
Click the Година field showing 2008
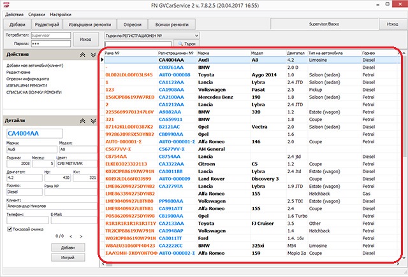click(18, 164)
